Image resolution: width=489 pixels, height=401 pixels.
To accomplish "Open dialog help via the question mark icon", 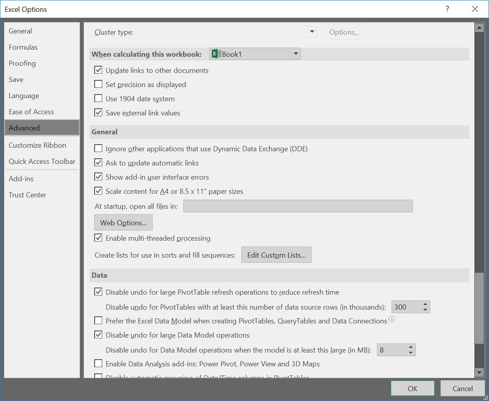I will click(x=447, y=9).
